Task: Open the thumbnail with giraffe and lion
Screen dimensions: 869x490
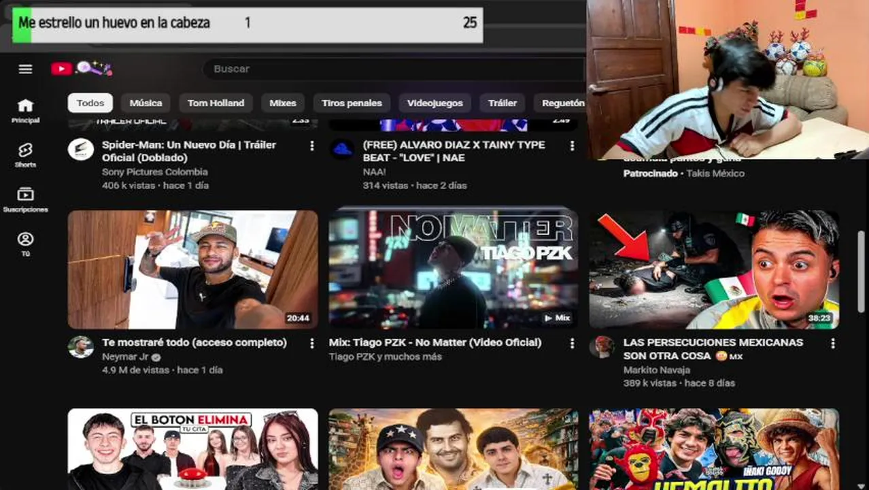Action: 454,449
